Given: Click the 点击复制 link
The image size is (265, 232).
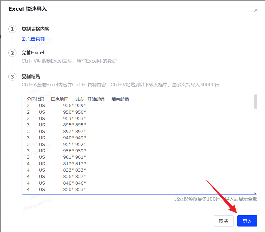Looking at the screenshot, I should click(33, 39).
